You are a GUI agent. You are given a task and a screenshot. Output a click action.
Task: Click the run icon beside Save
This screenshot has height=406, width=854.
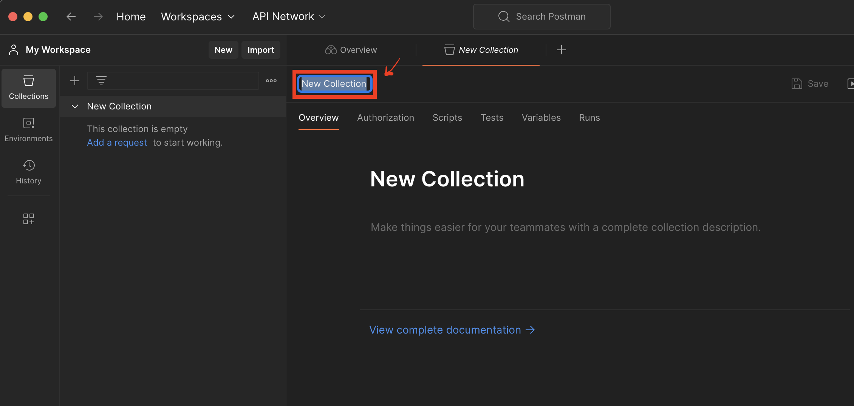[850, 84]
